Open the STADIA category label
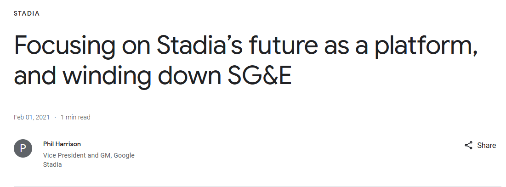This screenshot has width=506, height=187. point(27,13)
